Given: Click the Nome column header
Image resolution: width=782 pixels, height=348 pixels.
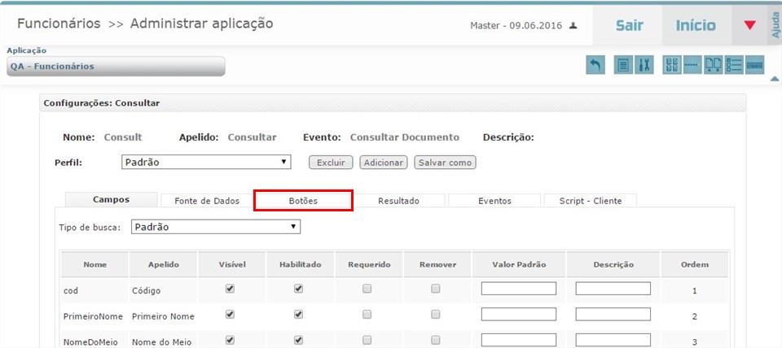Looking at the screenshot, I should pos(94,264).
